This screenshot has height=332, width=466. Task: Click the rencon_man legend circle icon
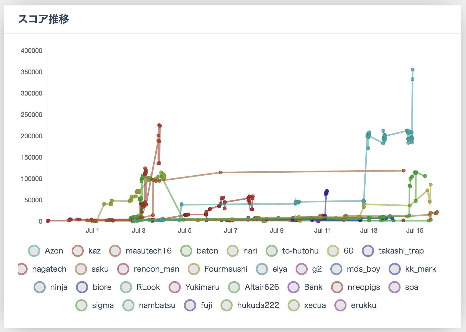(123, 269)
